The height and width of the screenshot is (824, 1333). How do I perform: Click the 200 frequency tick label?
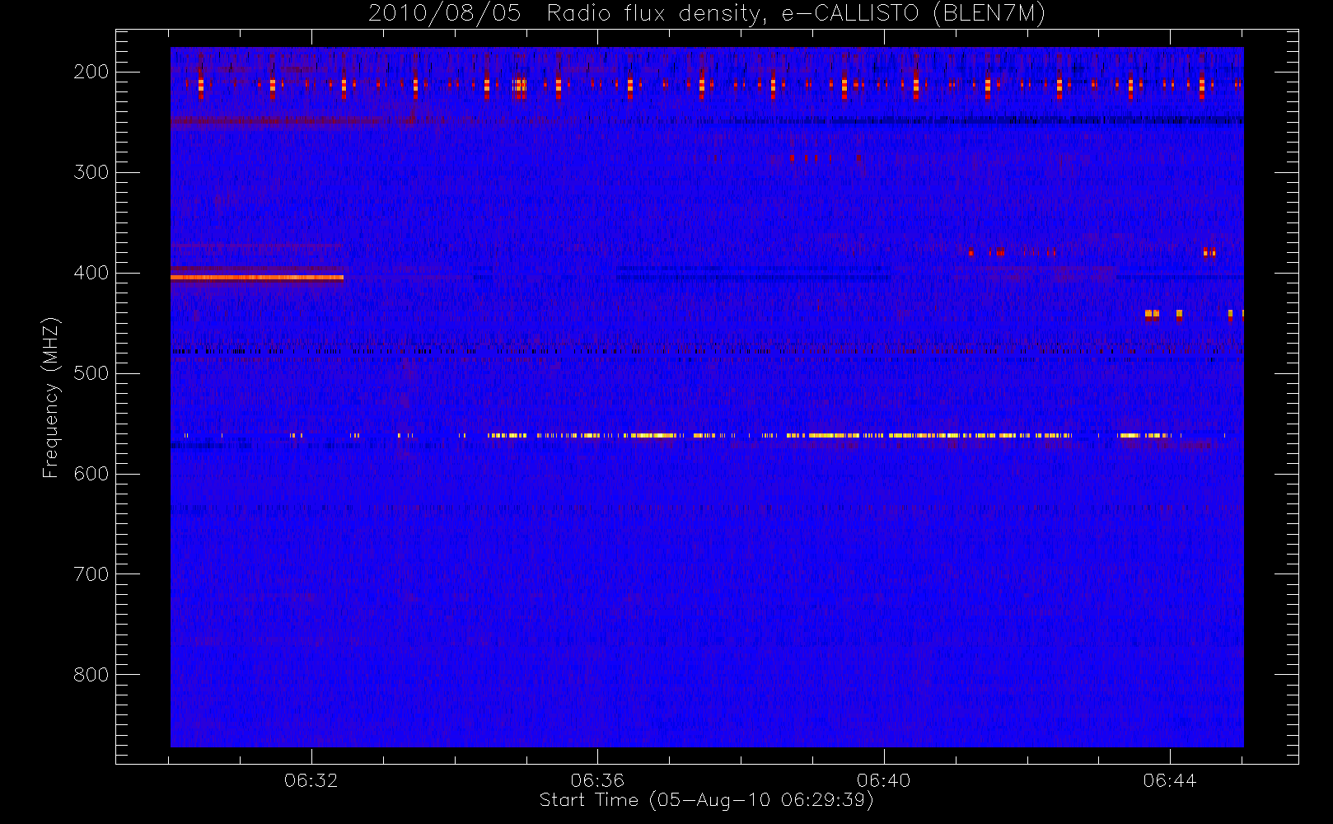(x=91, y=72)
